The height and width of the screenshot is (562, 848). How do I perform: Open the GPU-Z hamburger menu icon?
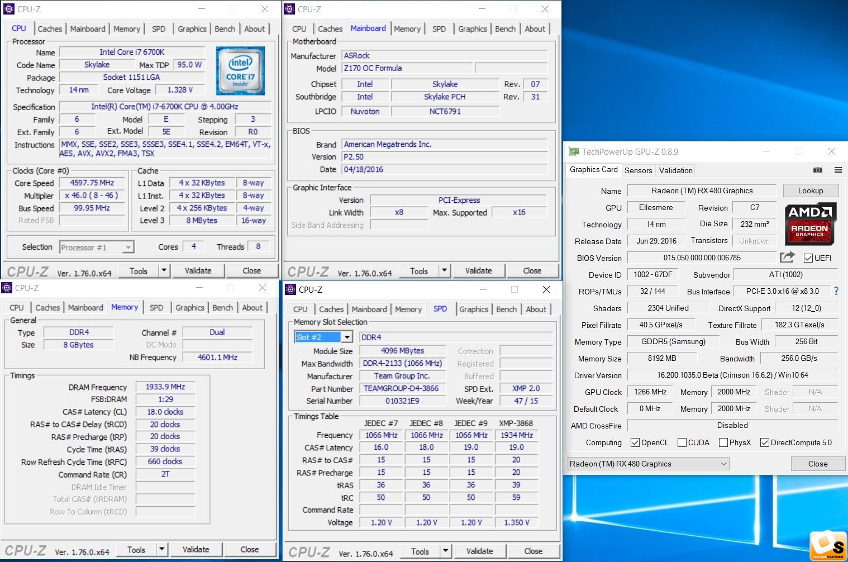click(x=838, y=170)
